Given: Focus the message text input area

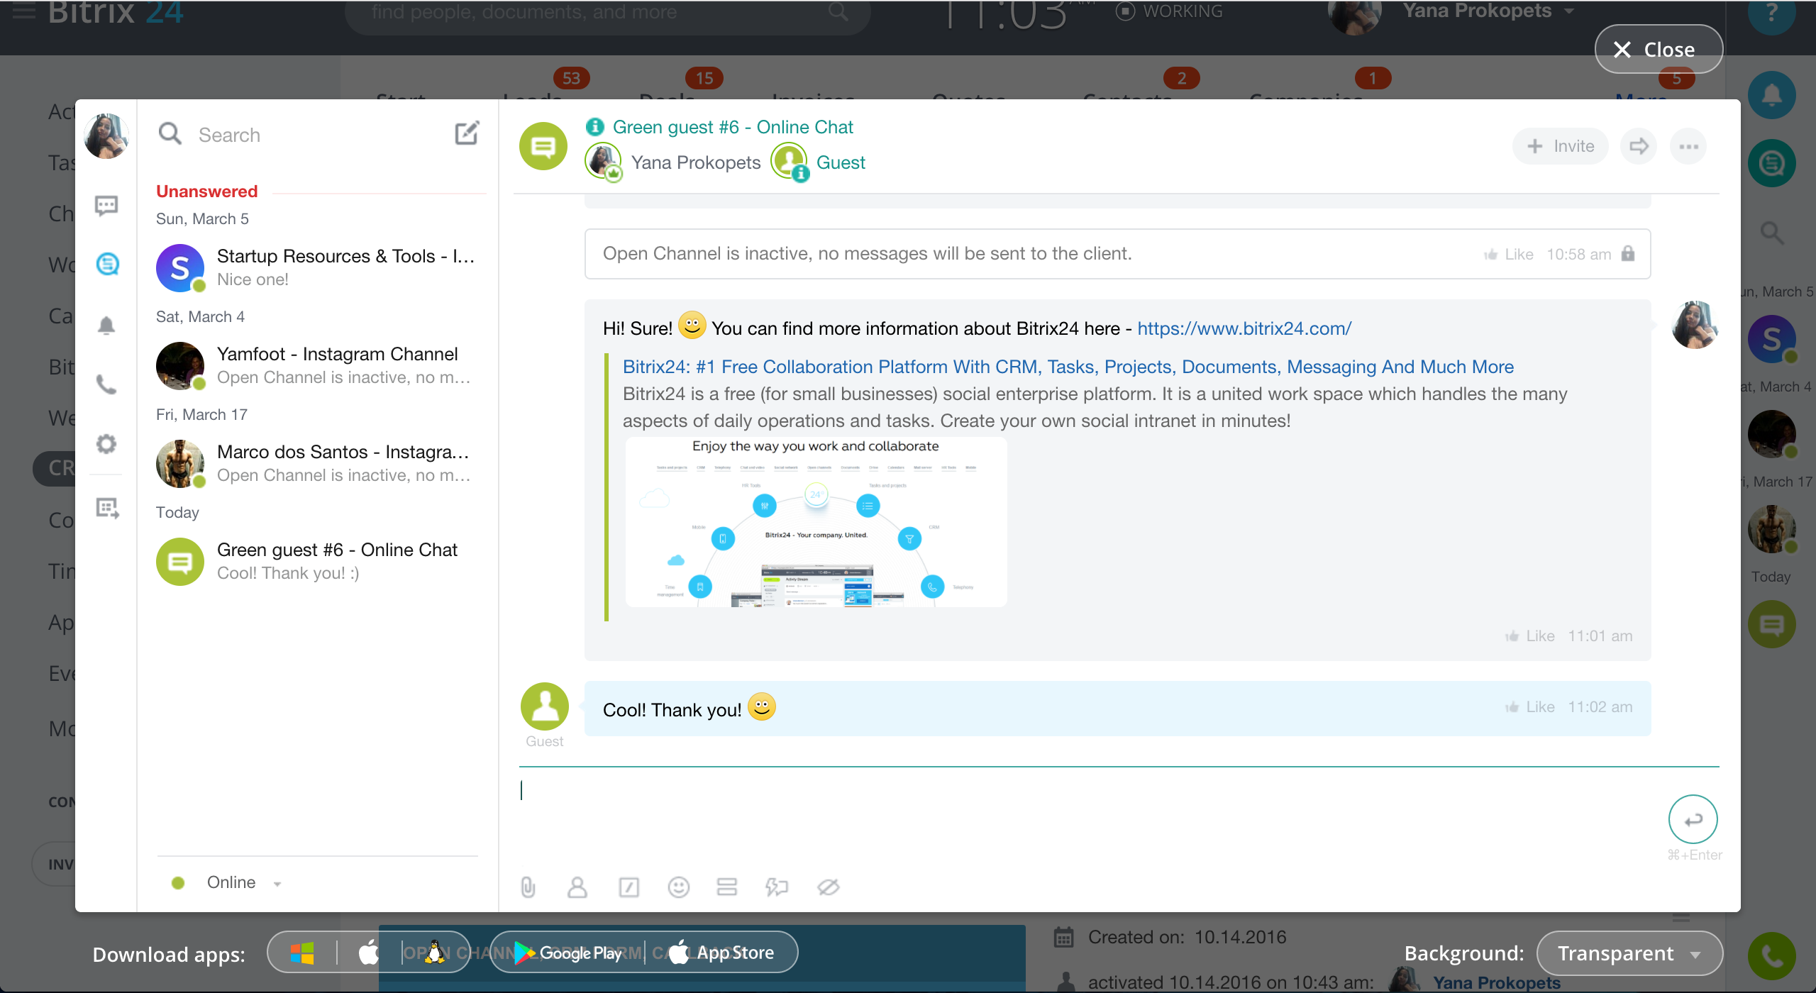Looking at the screenshot, I should click(1085, 816).
